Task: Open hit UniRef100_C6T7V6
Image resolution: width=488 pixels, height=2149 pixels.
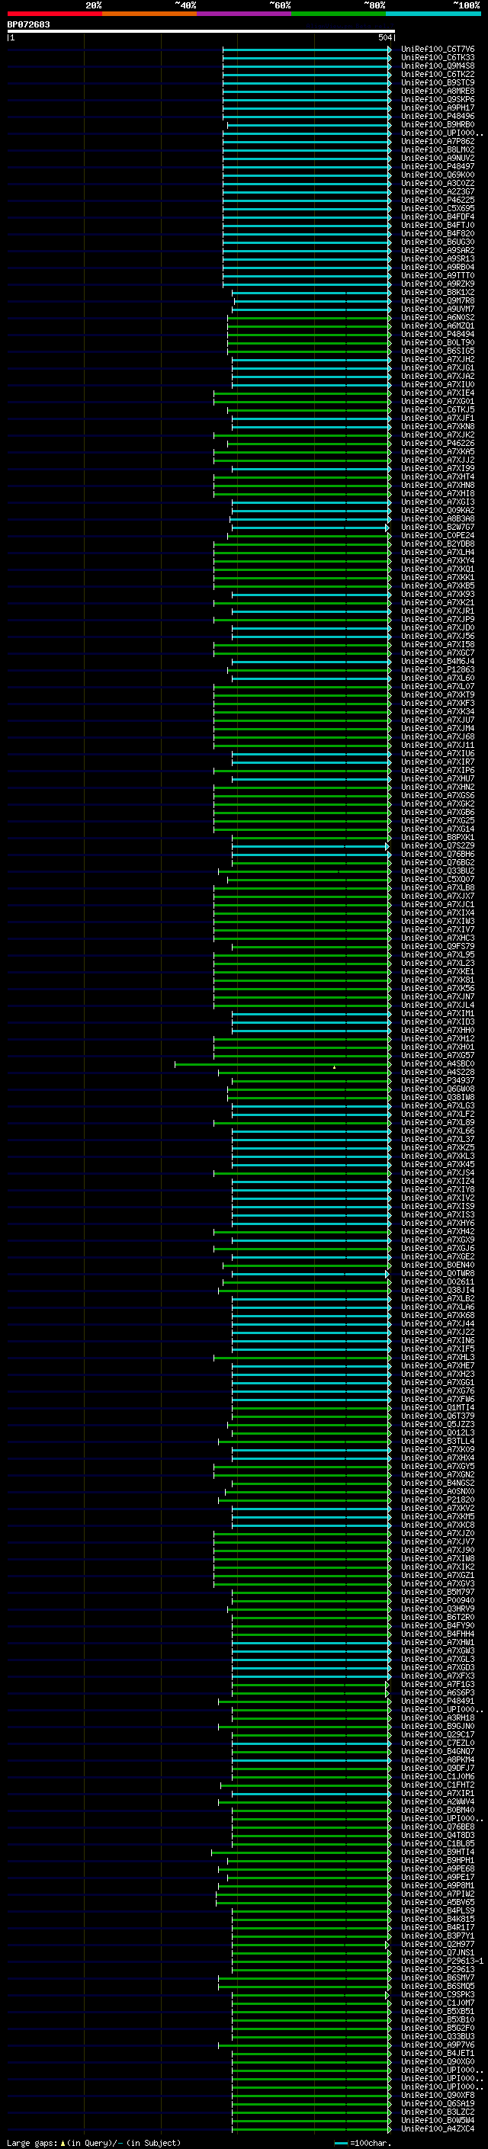Action: coord(437,50)
